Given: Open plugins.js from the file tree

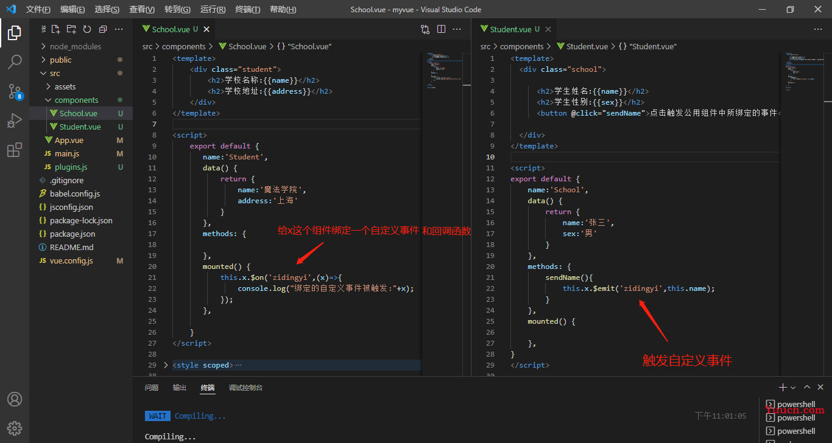Looking at the screenshot, I should 81,167.
